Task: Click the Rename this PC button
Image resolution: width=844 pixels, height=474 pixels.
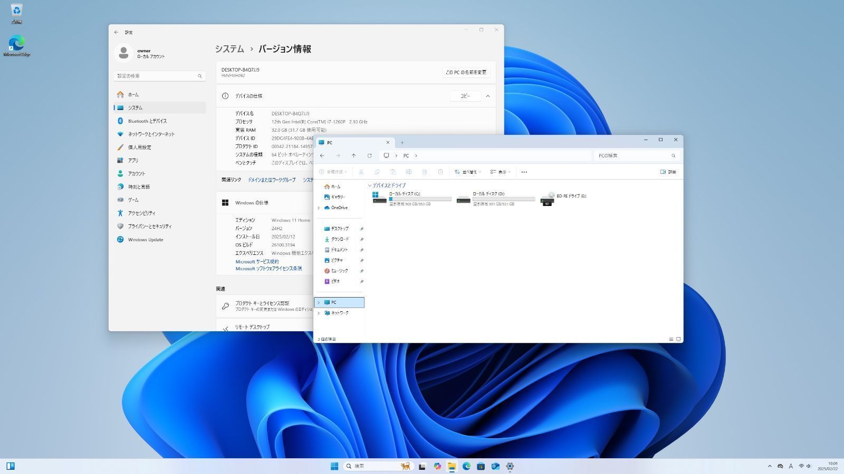Action: coord(466,72)
